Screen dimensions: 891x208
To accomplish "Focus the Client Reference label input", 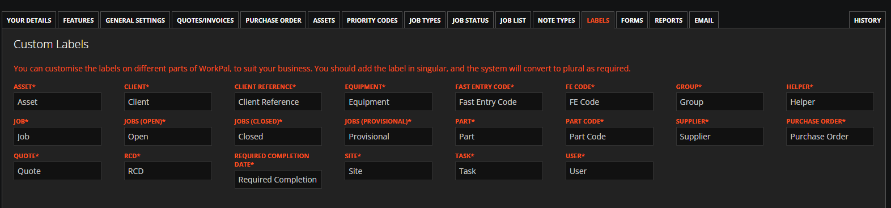I will pyautogui.click(x=278, y=102).
